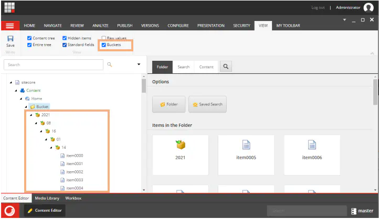Open the PUBLISH ribbon tab
The width and height of the screenshot is (379, 219).
click(125, 26)
